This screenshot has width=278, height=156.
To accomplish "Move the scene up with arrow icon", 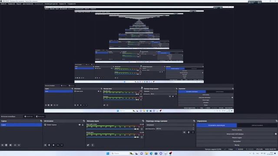I will (x=15, y=145).
